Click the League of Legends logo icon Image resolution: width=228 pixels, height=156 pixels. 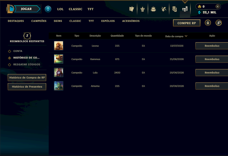[x=10, y=9]
